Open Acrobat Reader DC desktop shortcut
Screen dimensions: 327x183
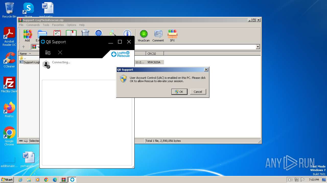click(x=9, y=37)
